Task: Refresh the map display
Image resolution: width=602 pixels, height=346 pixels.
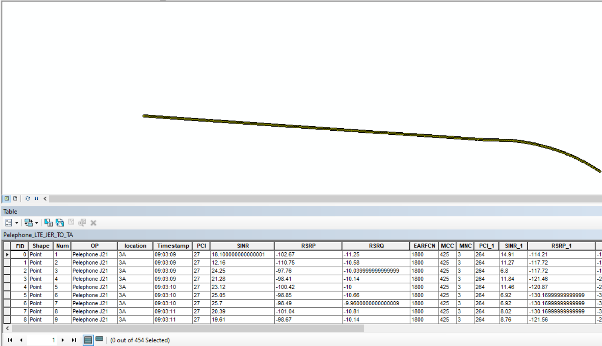Action: pyautogui.click(x=27, y=198)
